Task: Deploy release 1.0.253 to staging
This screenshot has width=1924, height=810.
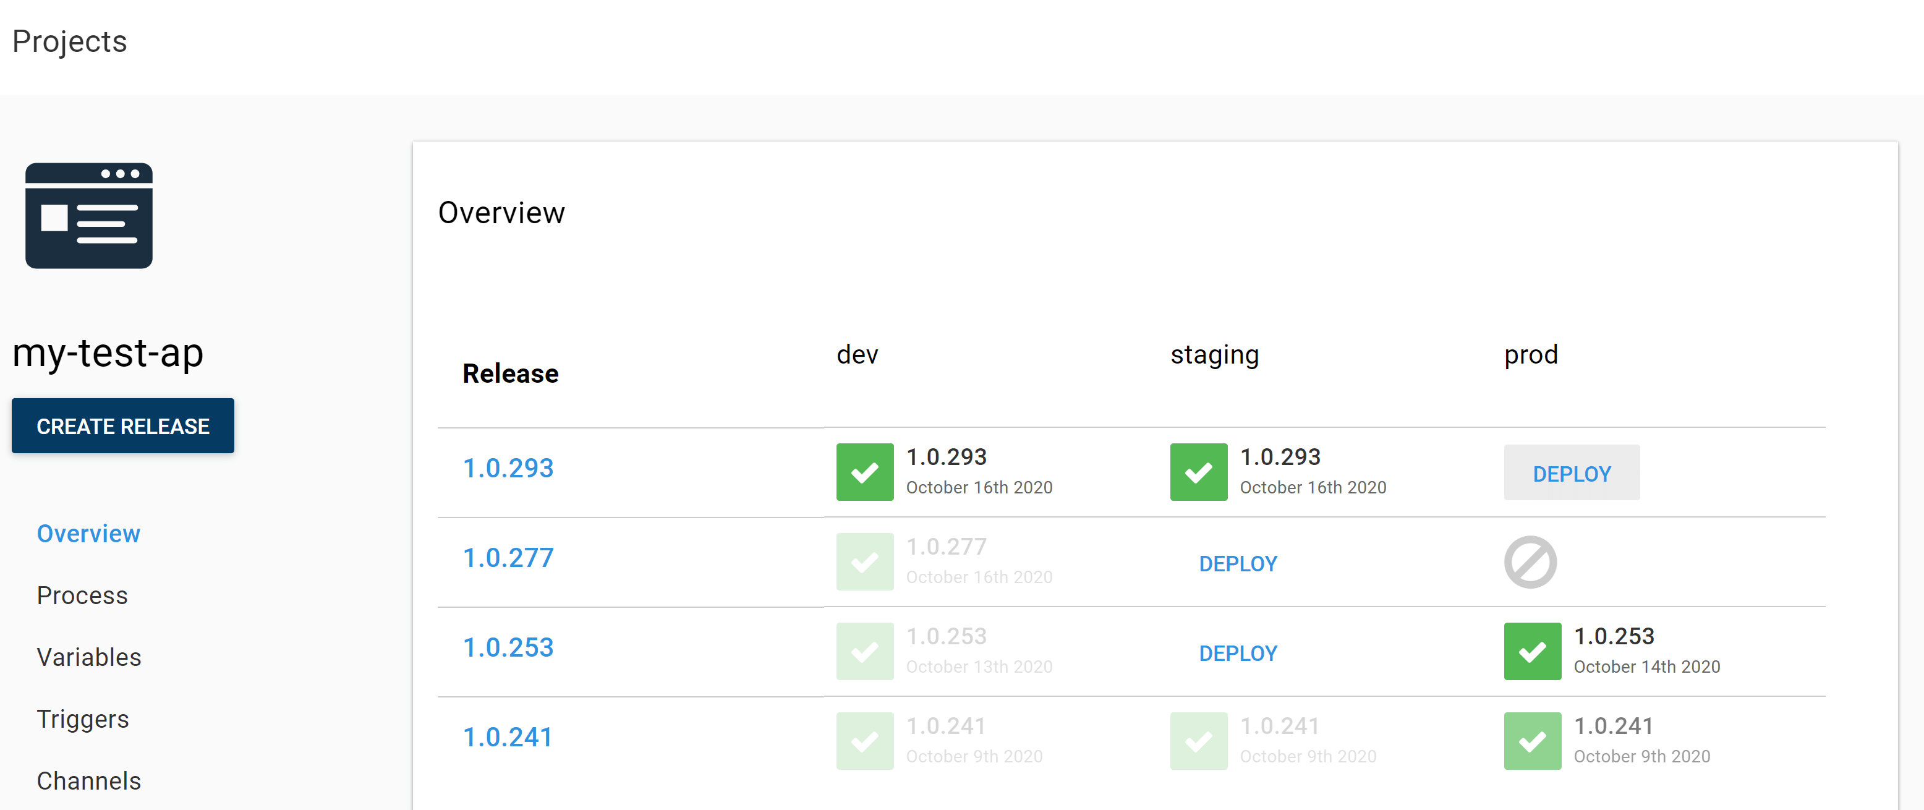Action: tap(1238, 654)
